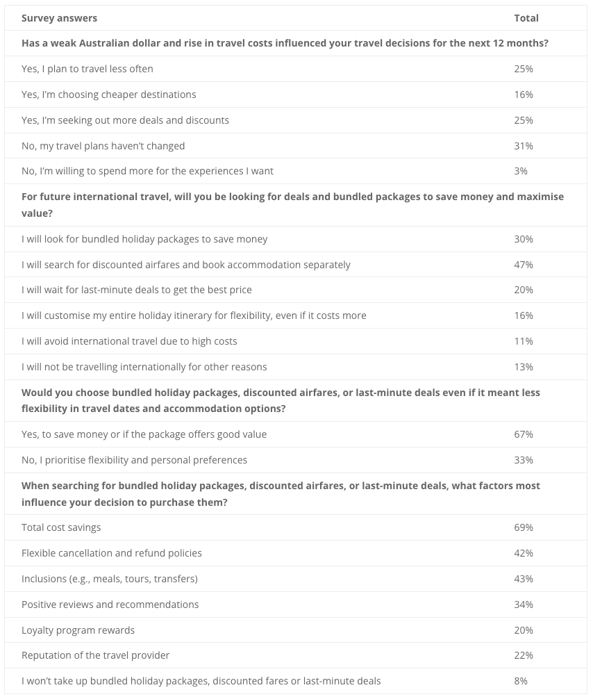Select 'I will wait for last-minute deals' row

click(x=296, y=290)
